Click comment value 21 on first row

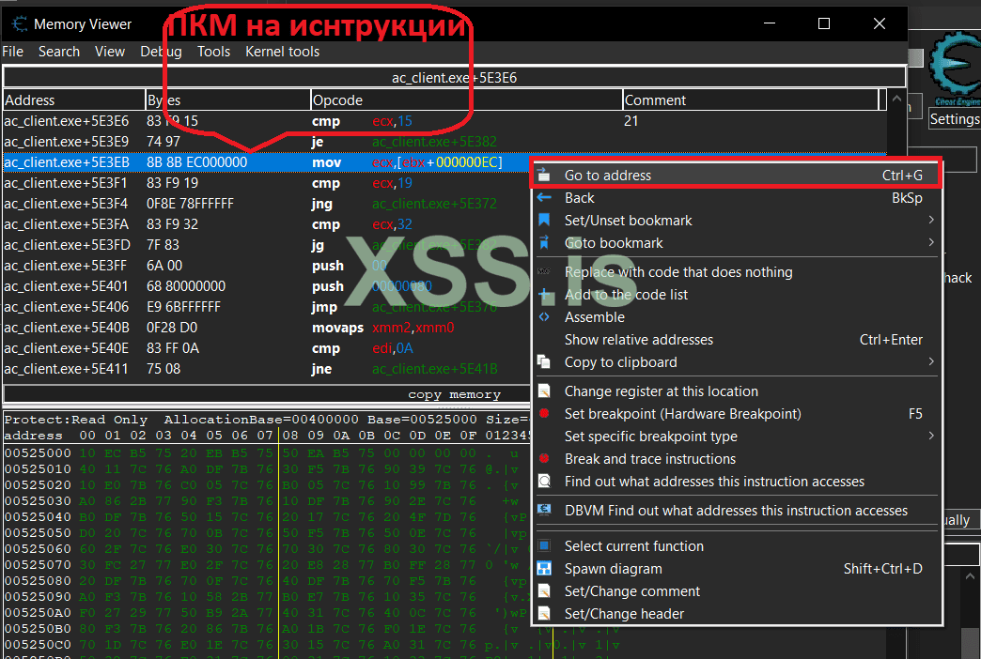pyautogui.click(x=631, y=121)
